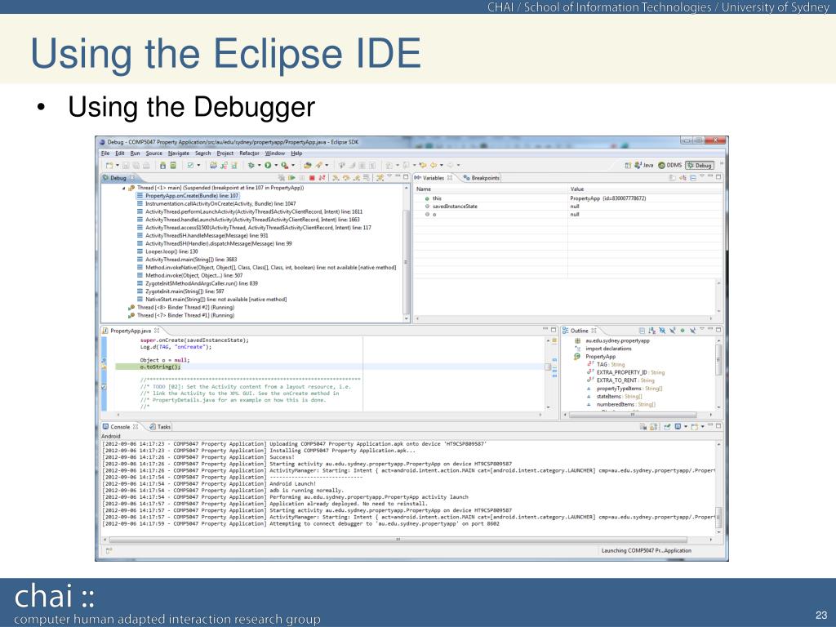Open the New file dropdown arrow
The height and width of the screenshot is (627, 836).
coord(118,165)
